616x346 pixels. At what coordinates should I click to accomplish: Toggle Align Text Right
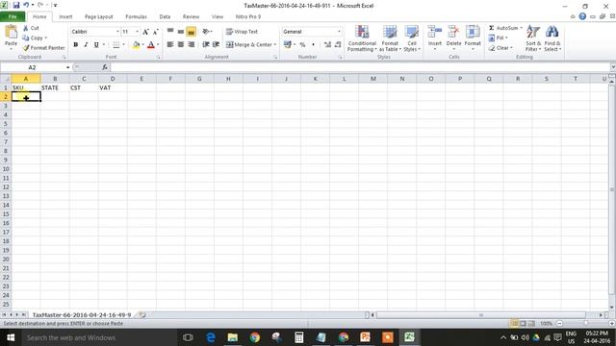coord(191,45)
